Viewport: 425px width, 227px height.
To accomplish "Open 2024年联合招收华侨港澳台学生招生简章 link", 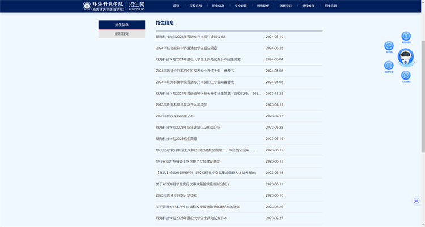I will [x=186, y=48].
